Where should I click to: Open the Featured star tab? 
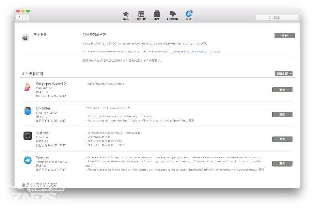coord(126,15)
